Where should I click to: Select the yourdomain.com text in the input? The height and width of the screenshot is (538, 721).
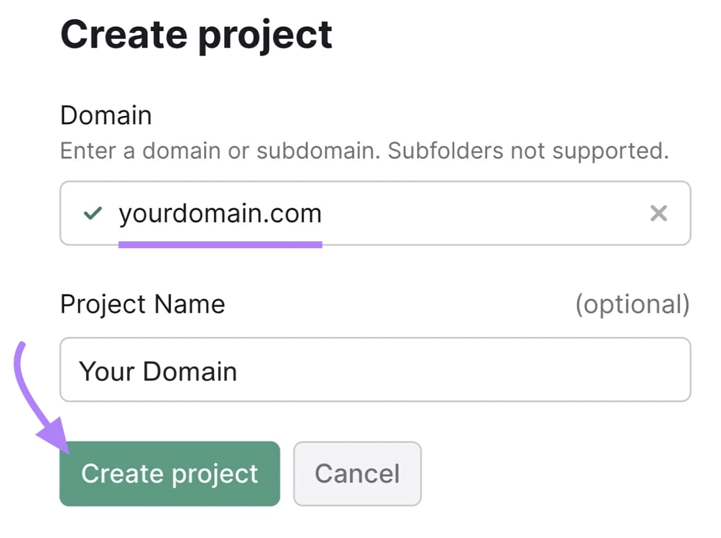click(x=220, y=214)
